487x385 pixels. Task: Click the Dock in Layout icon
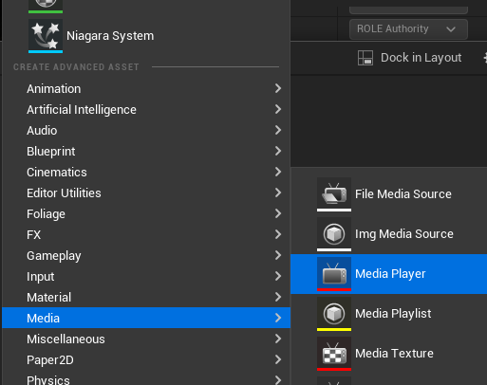(x=365, y=58)
